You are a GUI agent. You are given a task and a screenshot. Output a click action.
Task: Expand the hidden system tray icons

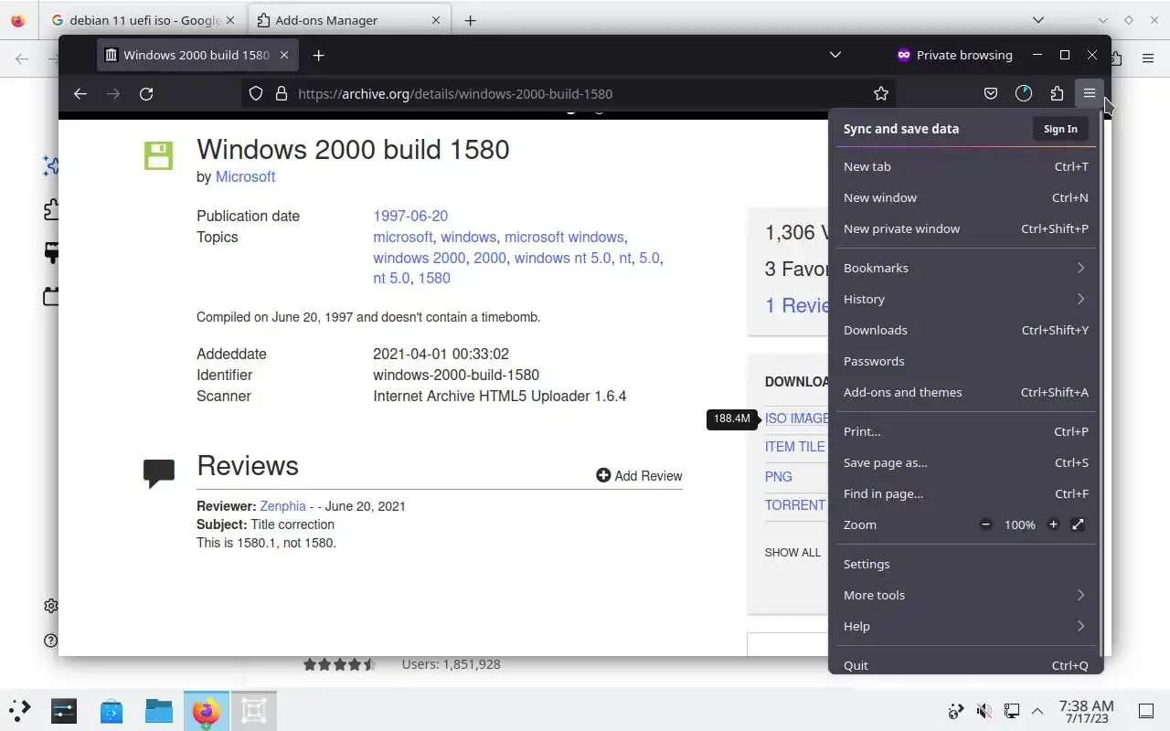[1037, 711]
